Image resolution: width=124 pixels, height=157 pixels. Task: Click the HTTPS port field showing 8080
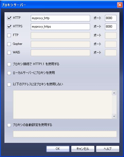111,27
